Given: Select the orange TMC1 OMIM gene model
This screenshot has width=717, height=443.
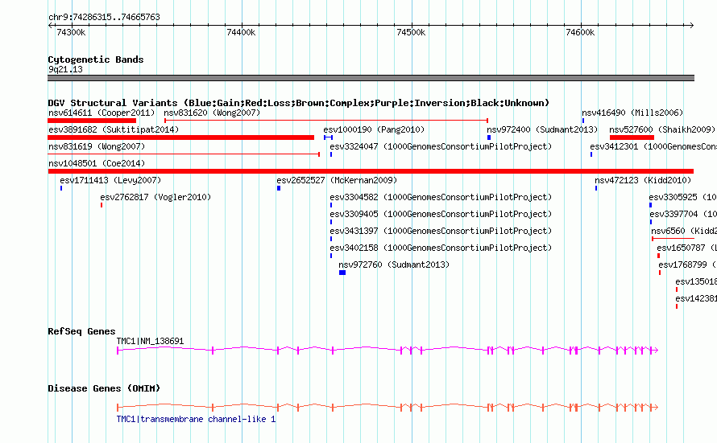Looking at the screenshot, I should coord(388,407).
